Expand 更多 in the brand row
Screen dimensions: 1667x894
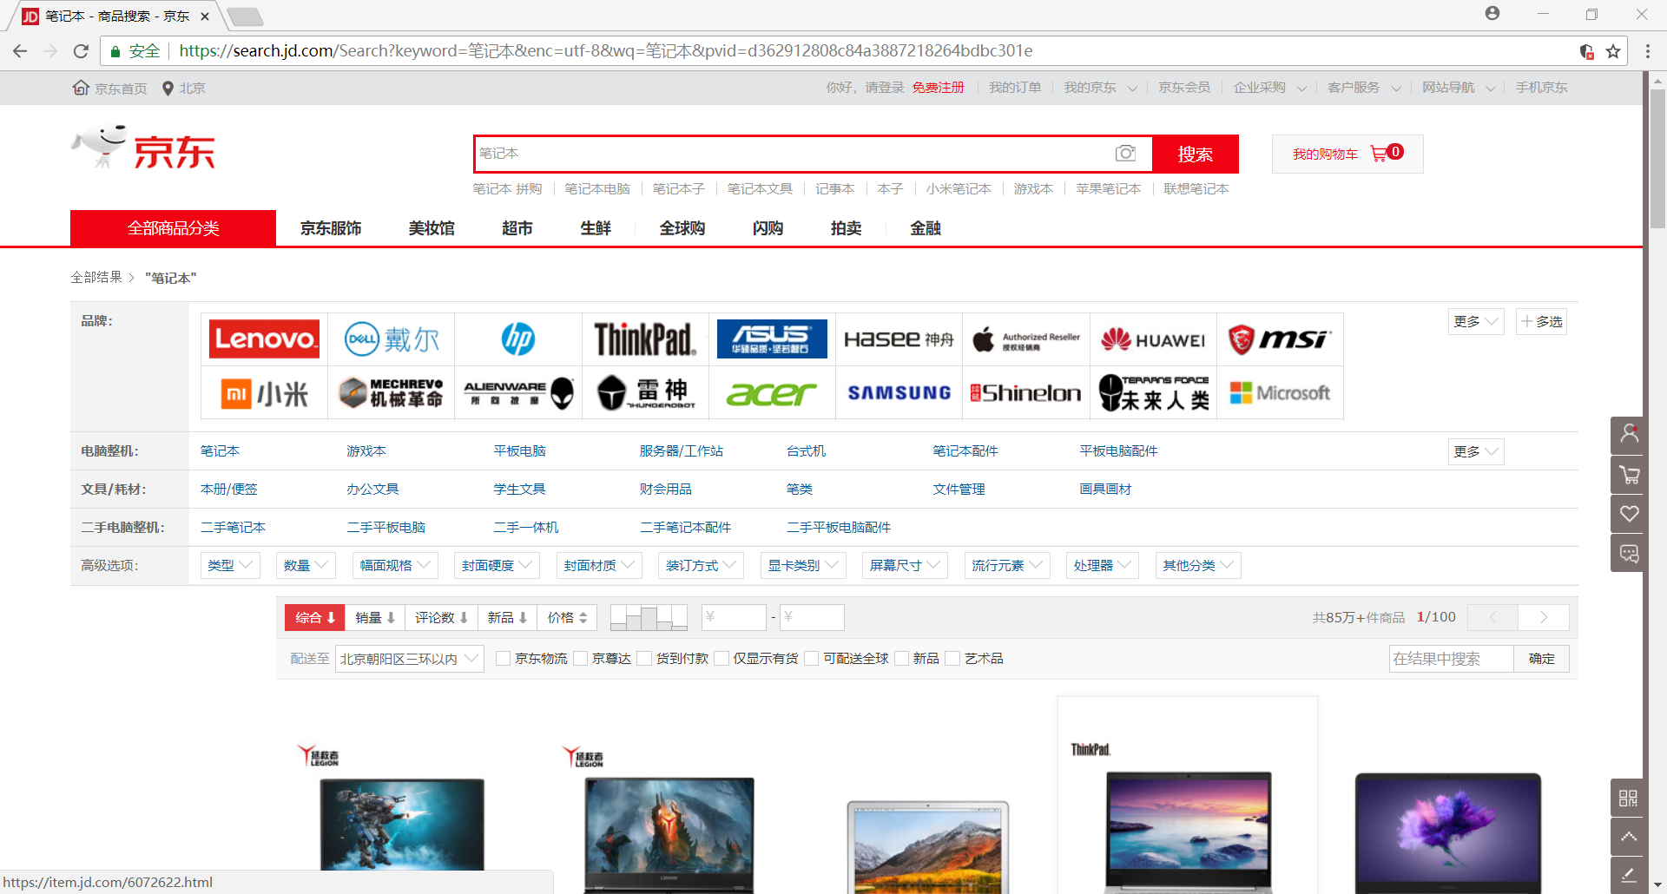(1475, 322)
